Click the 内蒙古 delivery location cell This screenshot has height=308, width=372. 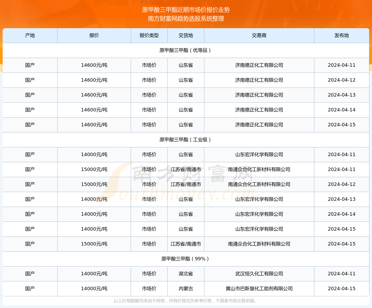point(186,289)
